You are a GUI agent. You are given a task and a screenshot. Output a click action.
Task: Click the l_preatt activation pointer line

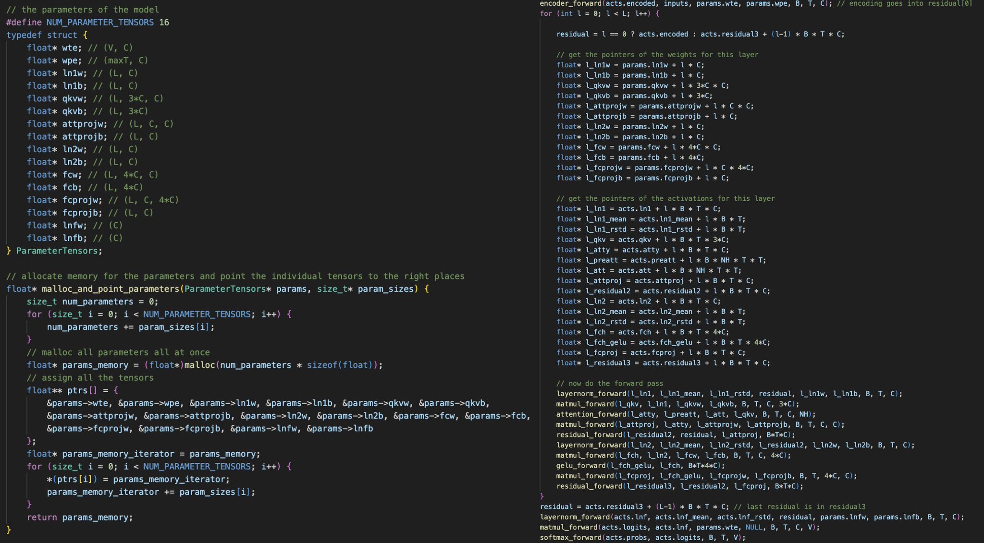[x=661, y=260]
